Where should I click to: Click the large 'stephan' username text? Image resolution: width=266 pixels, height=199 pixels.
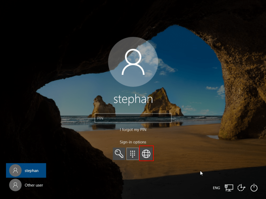[133, 99]
